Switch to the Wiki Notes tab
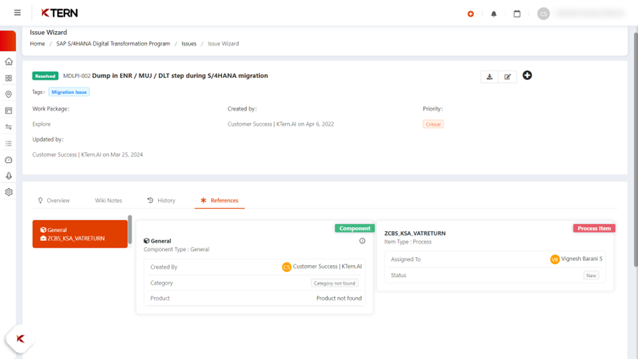Screen dimensions: 638x359 pyautogui.click(x=108, y=200)
